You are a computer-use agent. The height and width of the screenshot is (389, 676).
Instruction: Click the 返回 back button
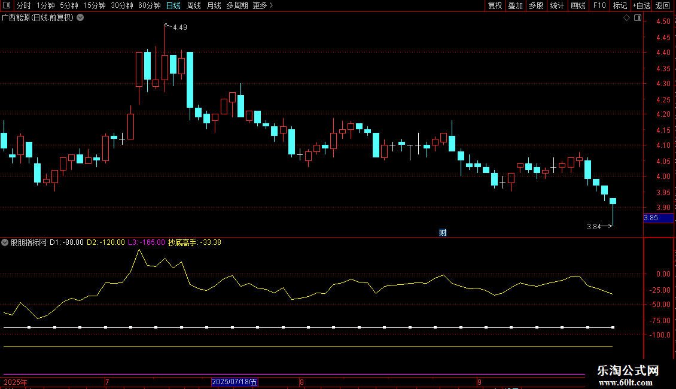click(663, 5)
